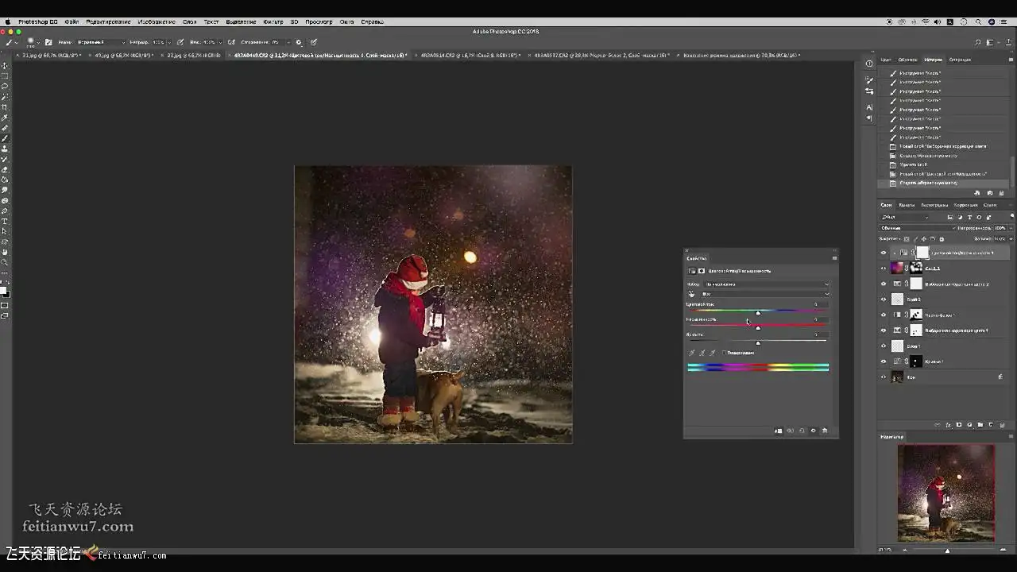1017x572 pixels.
Task: Select the Zoom tool in toolbar
Action: click(x=5, y=262)
